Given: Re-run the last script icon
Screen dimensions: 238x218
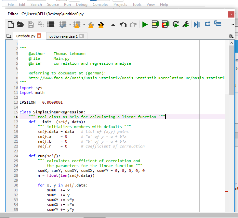Looking at the screenshot, I should click(176, 24).
